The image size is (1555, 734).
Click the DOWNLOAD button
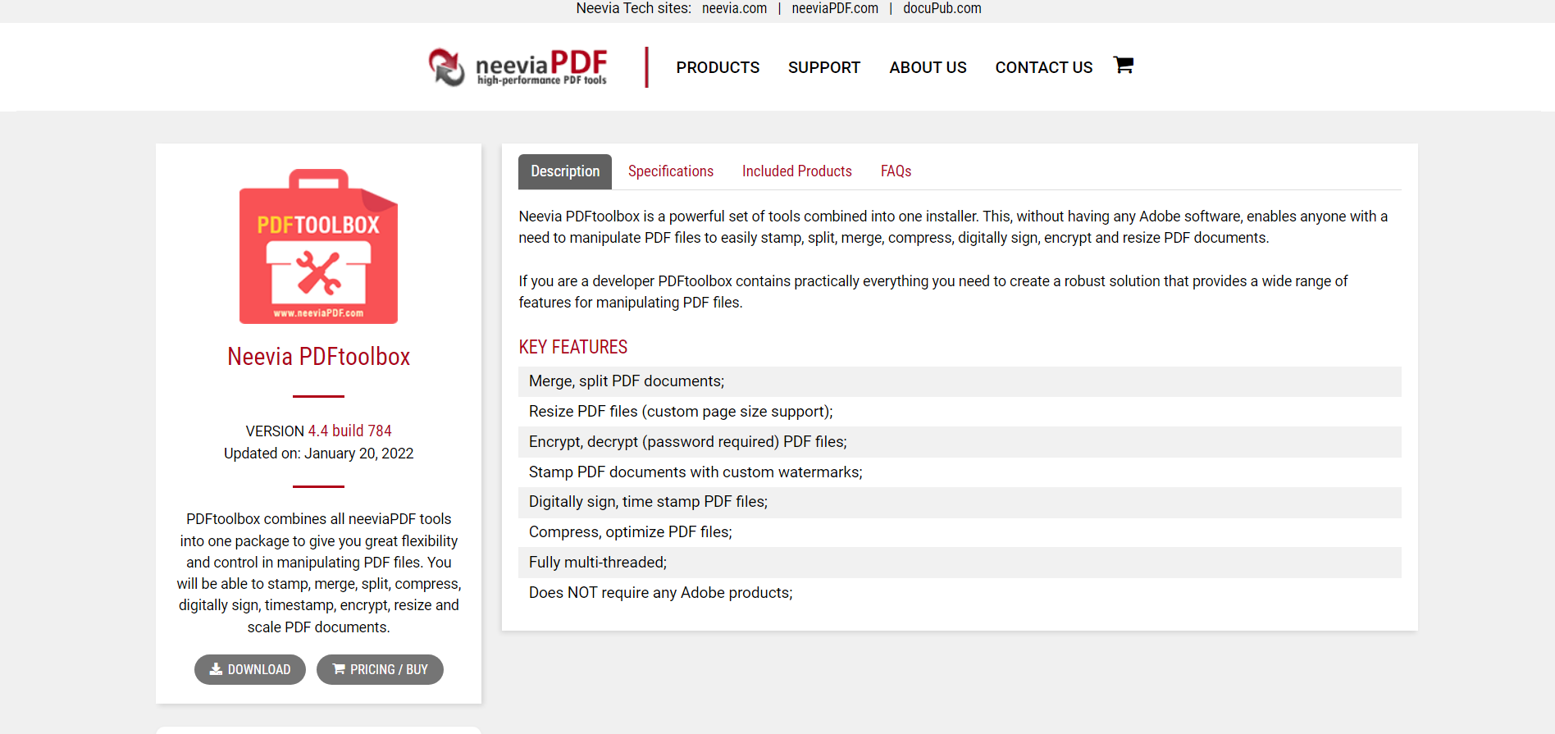[x=250, y=669]
